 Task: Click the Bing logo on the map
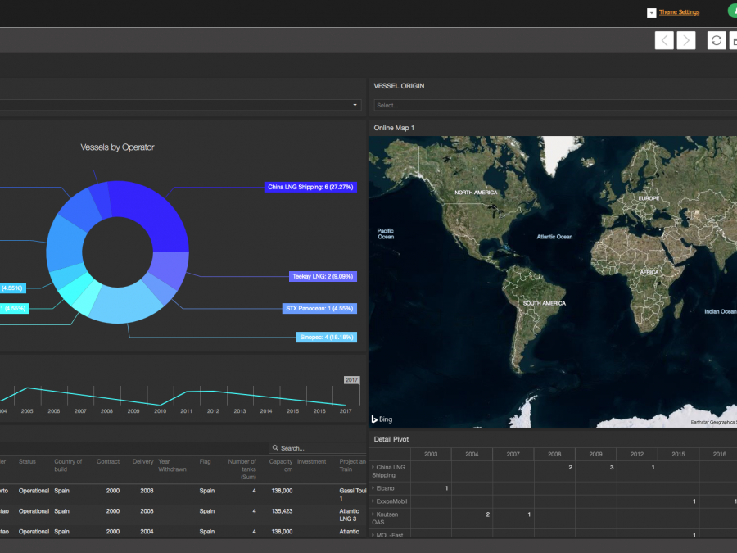pos(381,419)
